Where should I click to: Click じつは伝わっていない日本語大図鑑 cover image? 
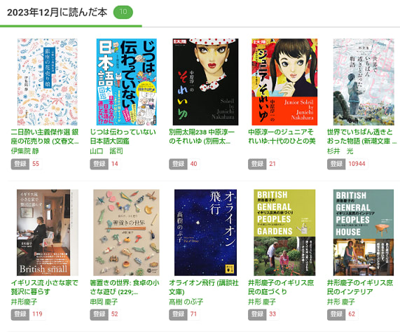[127, 82]
